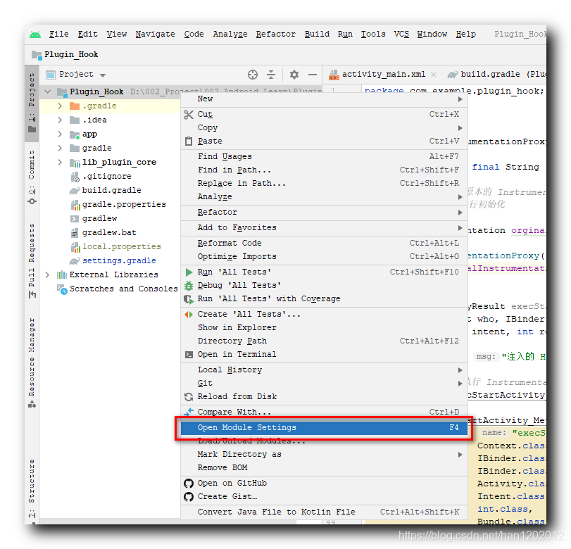
Task: Expand the app module
Action: click(60, 134)
